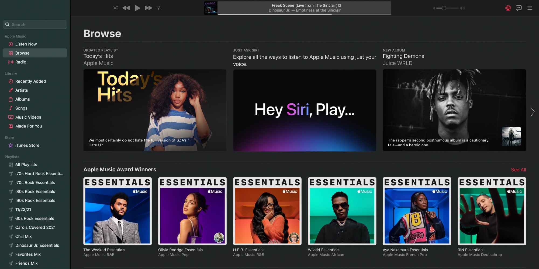Show the Lyrics panel
539x269 pixels.
point(519,8)
